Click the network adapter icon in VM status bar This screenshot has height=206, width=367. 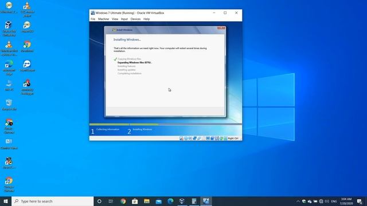click(195, 138)
